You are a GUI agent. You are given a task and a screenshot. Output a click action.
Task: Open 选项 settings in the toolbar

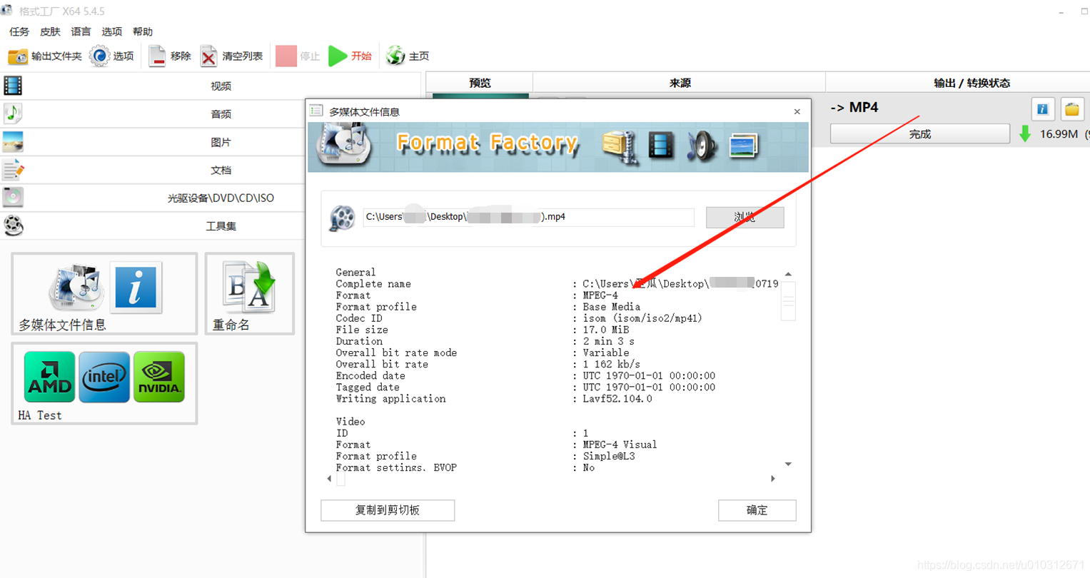pyautogui.click(x=112, y=56)
